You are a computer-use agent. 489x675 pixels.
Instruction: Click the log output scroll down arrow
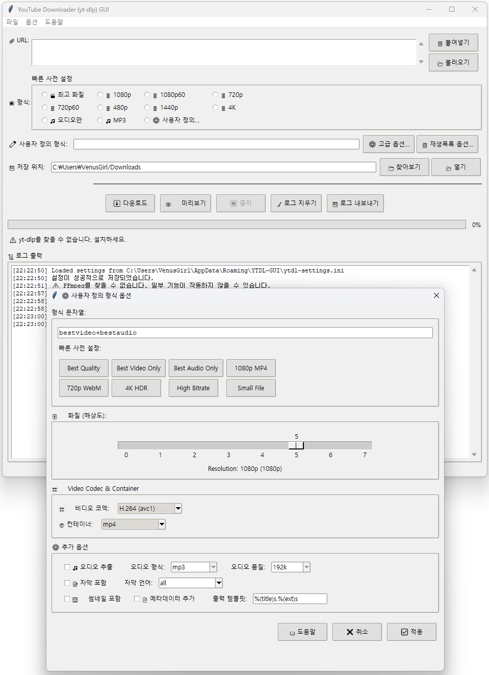click(x=474, y=455)
